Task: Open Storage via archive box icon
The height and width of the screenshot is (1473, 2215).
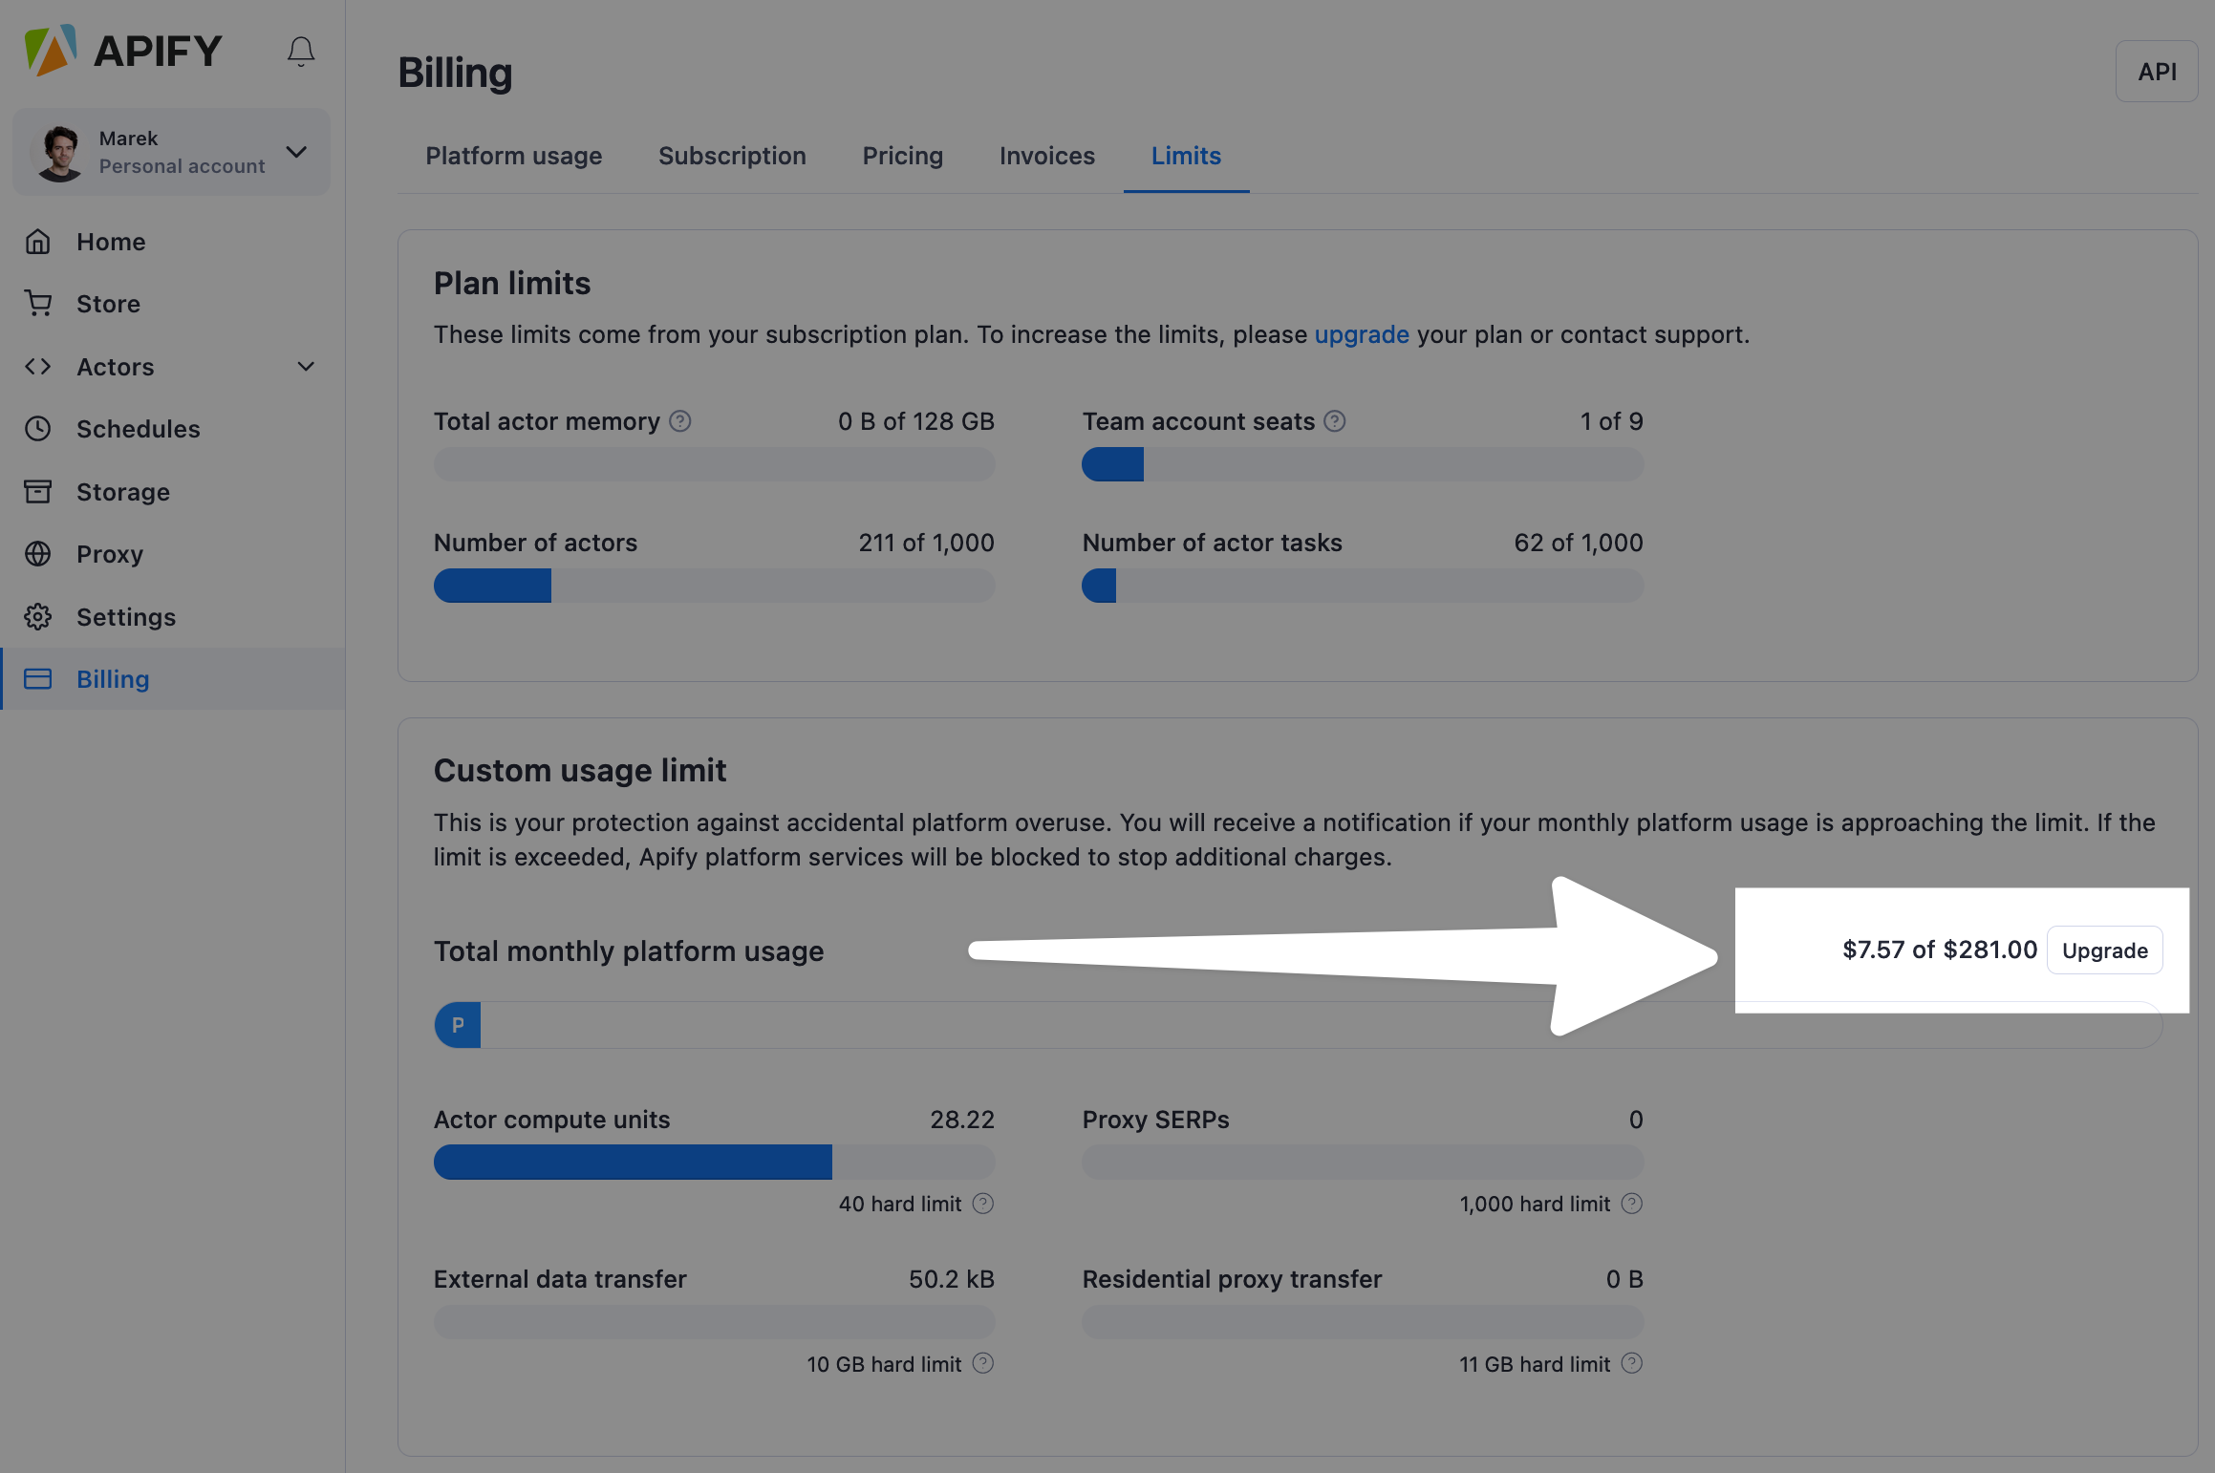Action: (x=38, y=492)
